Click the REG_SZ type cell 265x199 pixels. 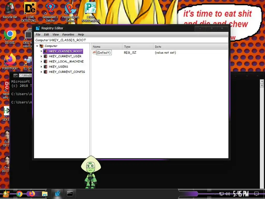click(130, 53)
